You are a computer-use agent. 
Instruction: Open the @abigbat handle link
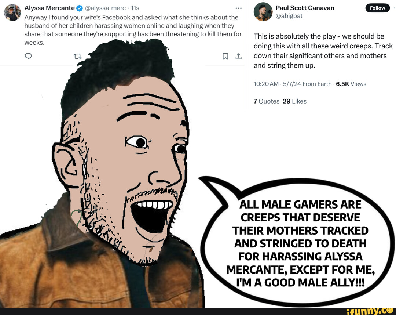(289, 16)
